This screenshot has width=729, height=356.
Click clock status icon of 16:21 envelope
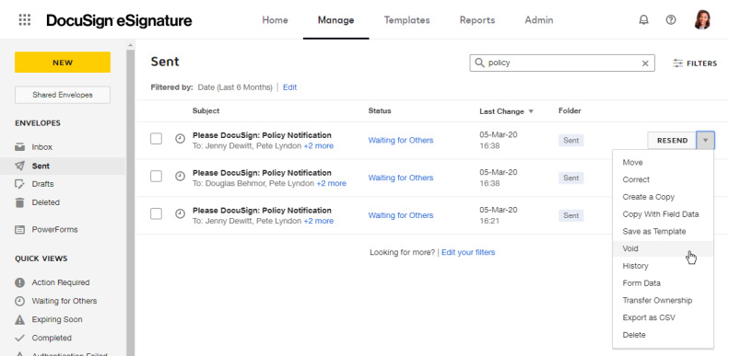180,213
